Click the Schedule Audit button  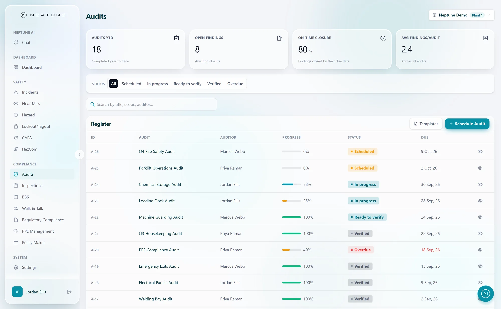click(x=467, y=124)
